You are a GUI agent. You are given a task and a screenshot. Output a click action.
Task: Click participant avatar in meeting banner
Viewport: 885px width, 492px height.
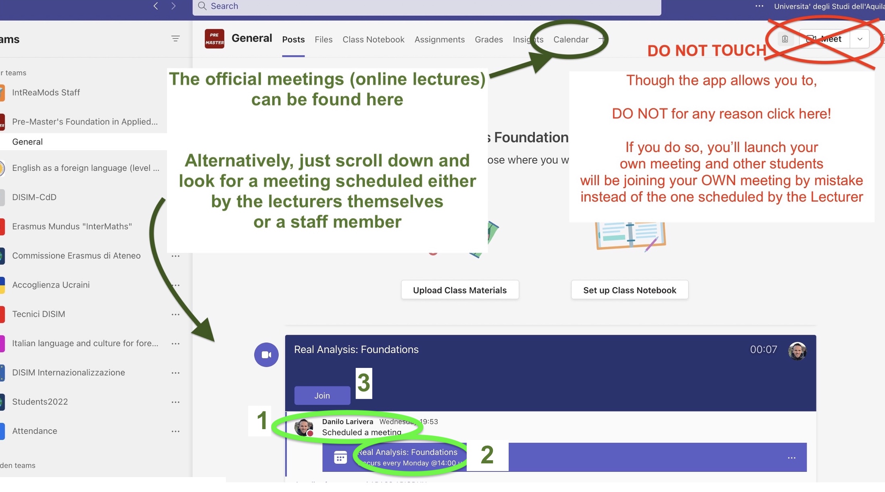point(797,351)
